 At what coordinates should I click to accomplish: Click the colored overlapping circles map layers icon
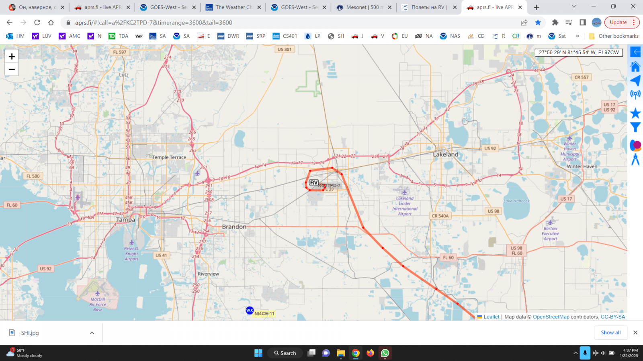point(635,145)
